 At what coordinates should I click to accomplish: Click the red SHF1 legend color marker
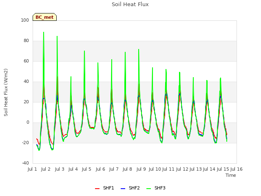[97, 189]
